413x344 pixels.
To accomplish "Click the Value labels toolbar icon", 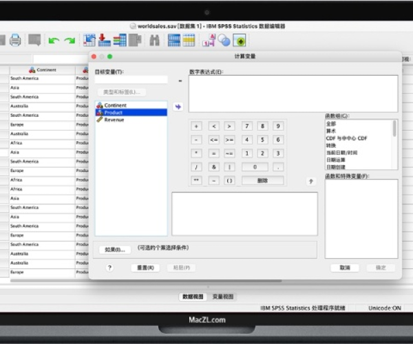I will 209,40.
